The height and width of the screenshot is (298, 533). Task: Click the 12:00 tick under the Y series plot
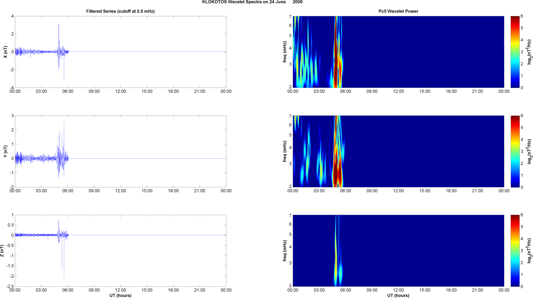click(120, 191)
